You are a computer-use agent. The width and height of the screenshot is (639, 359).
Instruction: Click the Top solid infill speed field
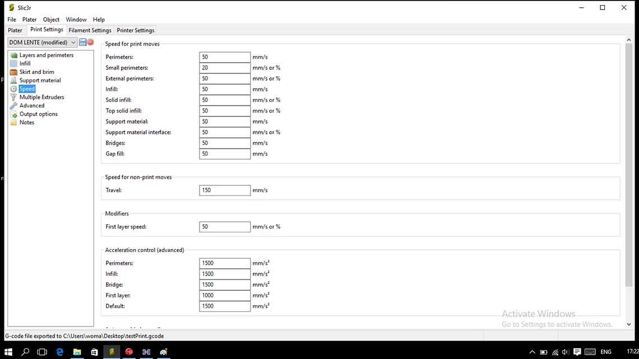(x=225, y=111)
